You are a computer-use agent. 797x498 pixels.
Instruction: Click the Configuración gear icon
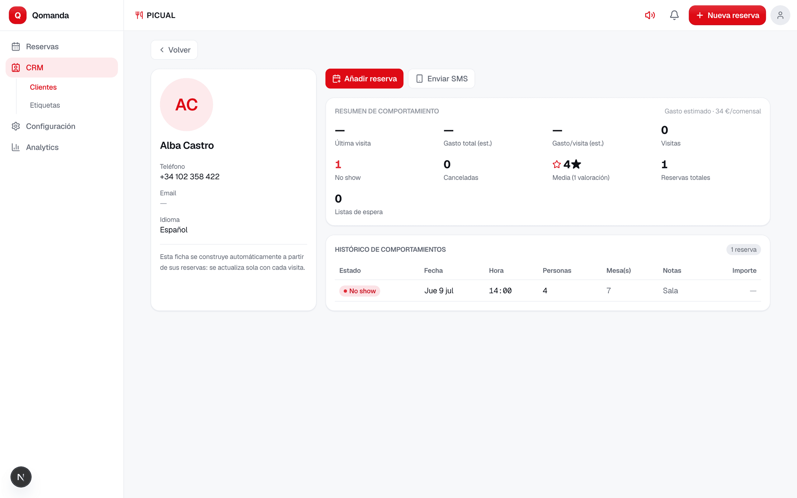[16, 126]
